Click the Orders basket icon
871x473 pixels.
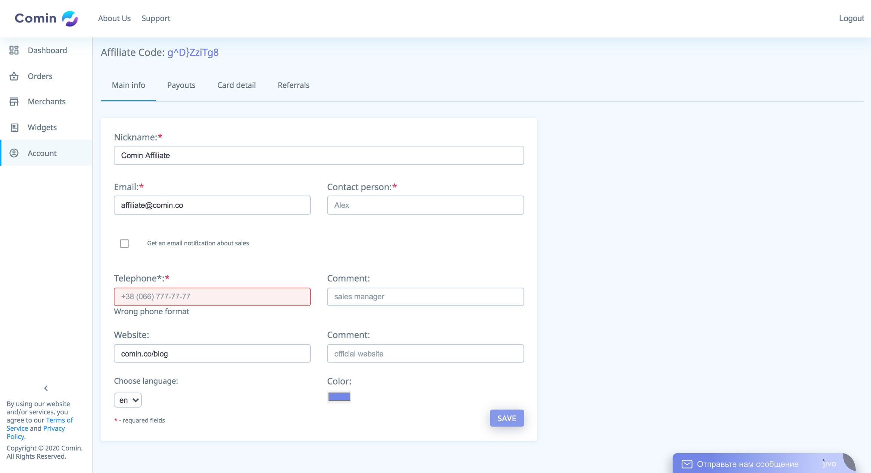[14, 76]
